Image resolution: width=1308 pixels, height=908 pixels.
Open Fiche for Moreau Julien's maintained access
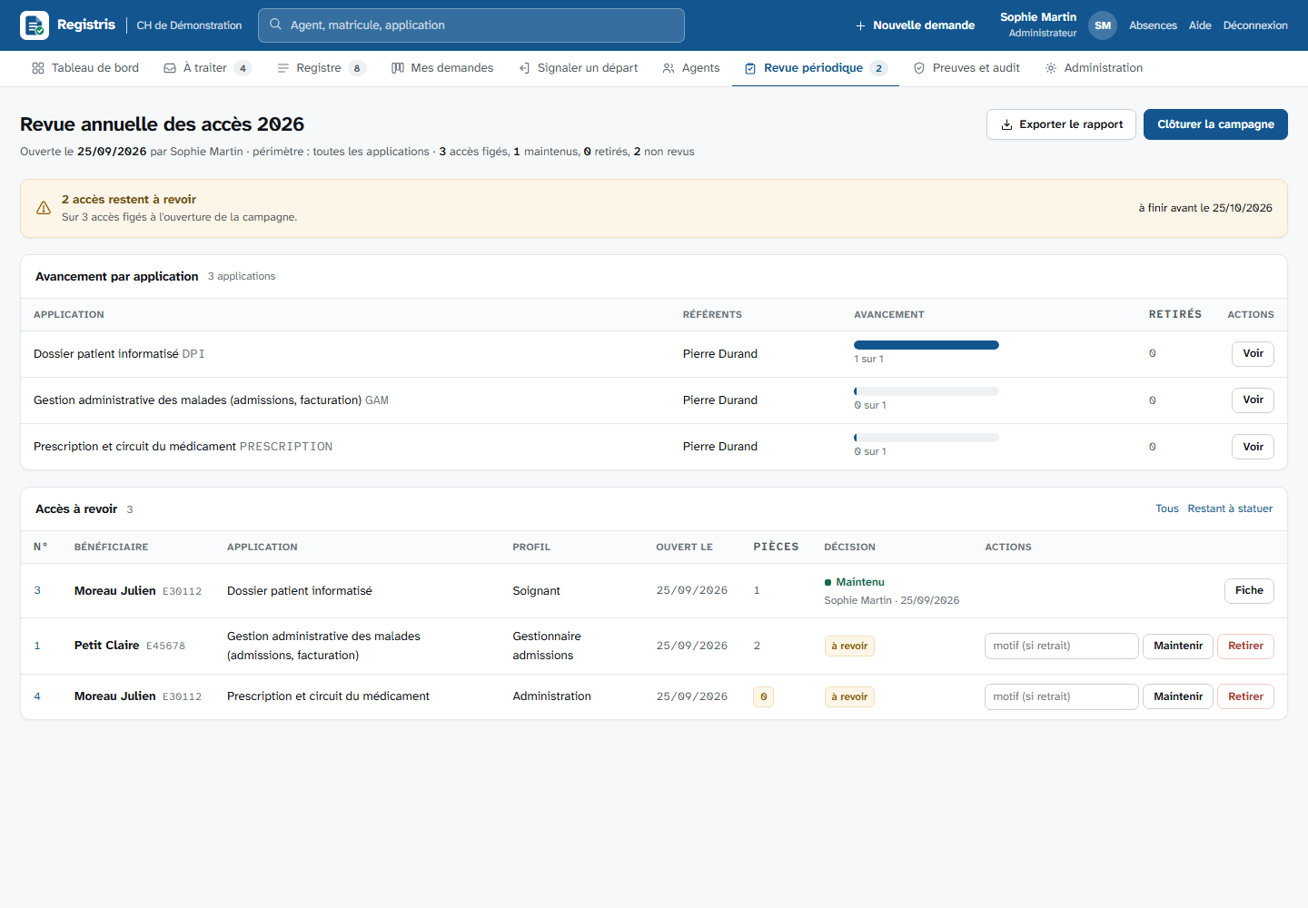[1249, 591]
